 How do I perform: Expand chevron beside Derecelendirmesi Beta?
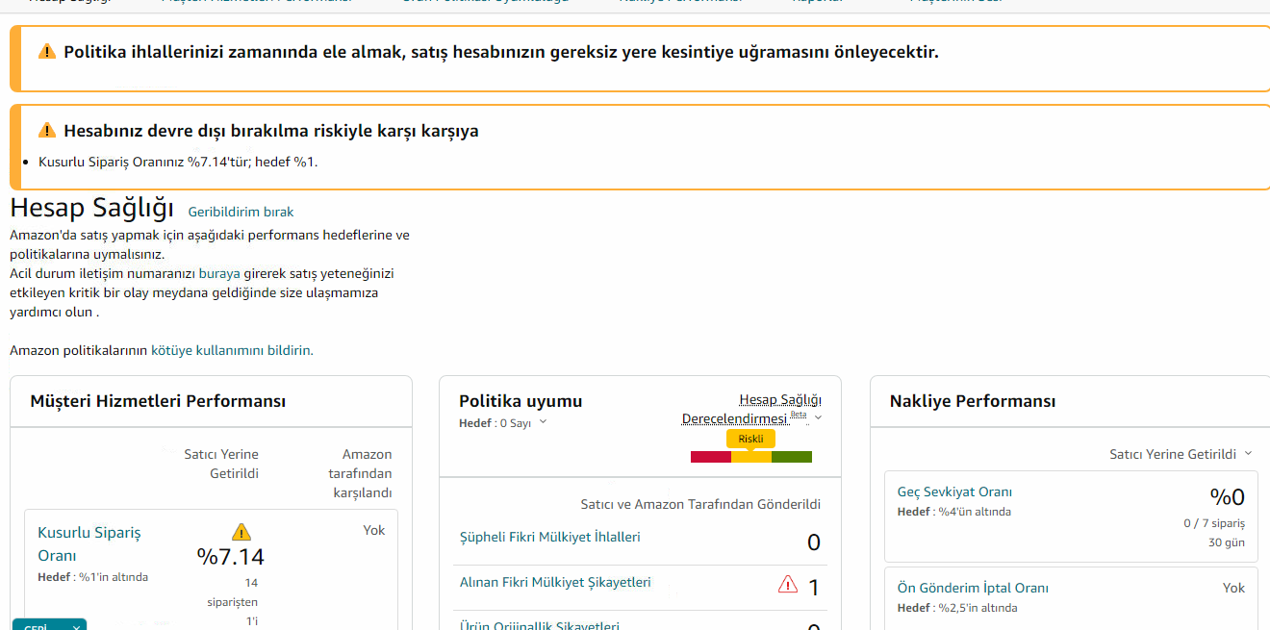[818, 418]
